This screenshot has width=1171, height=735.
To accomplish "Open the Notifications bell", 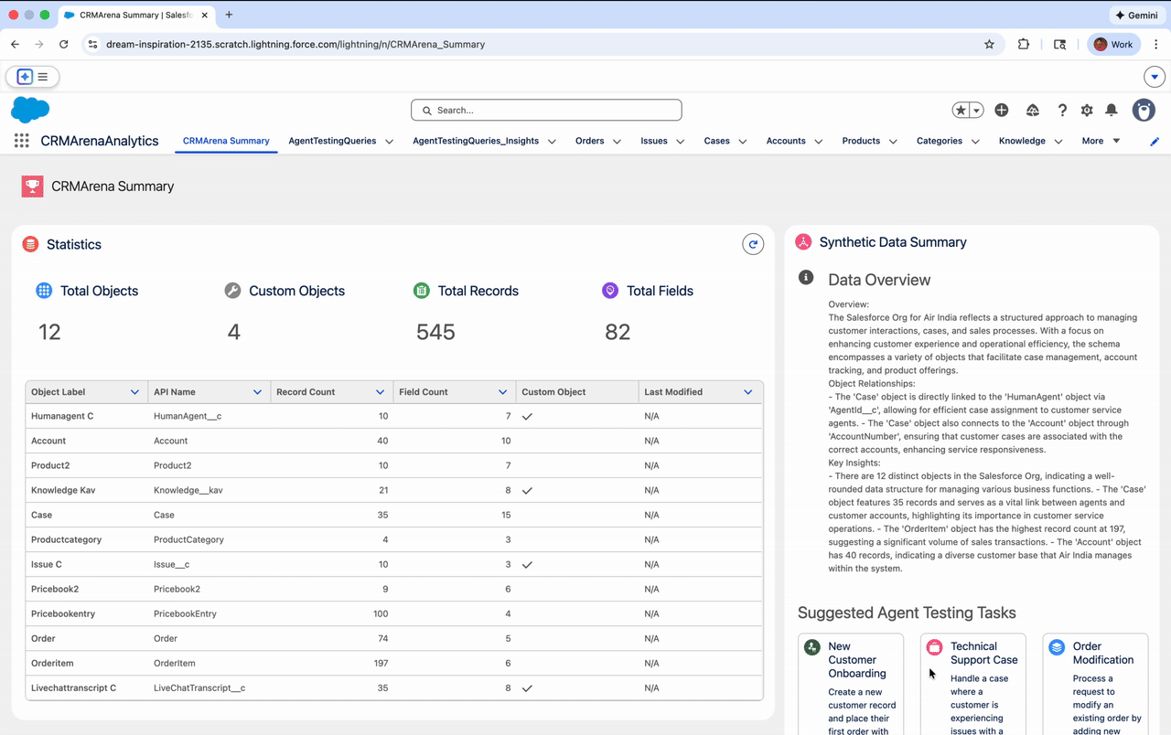I will tap(1112, 110).
